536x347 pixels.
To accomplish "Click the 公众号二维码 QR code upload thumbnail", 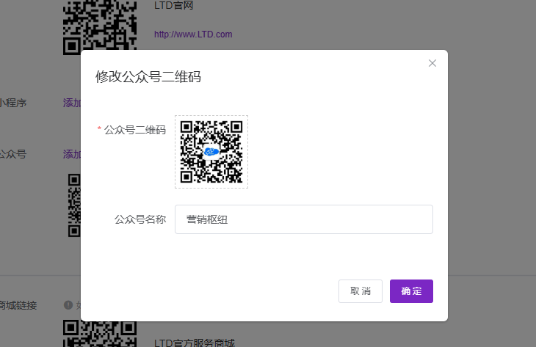I will tap(211, 152).
